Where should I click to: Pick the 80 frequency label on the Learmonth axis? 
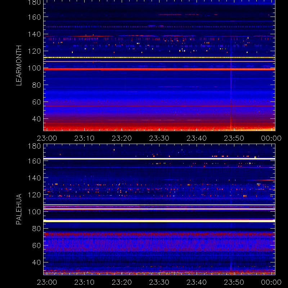click(36, 85)
